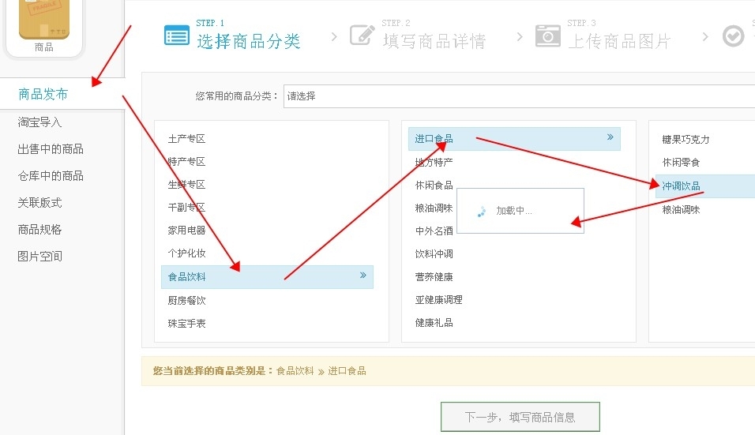Click the Step 2 edit pencil icon
The image size is (755, 435).
[x=362, y=35]
